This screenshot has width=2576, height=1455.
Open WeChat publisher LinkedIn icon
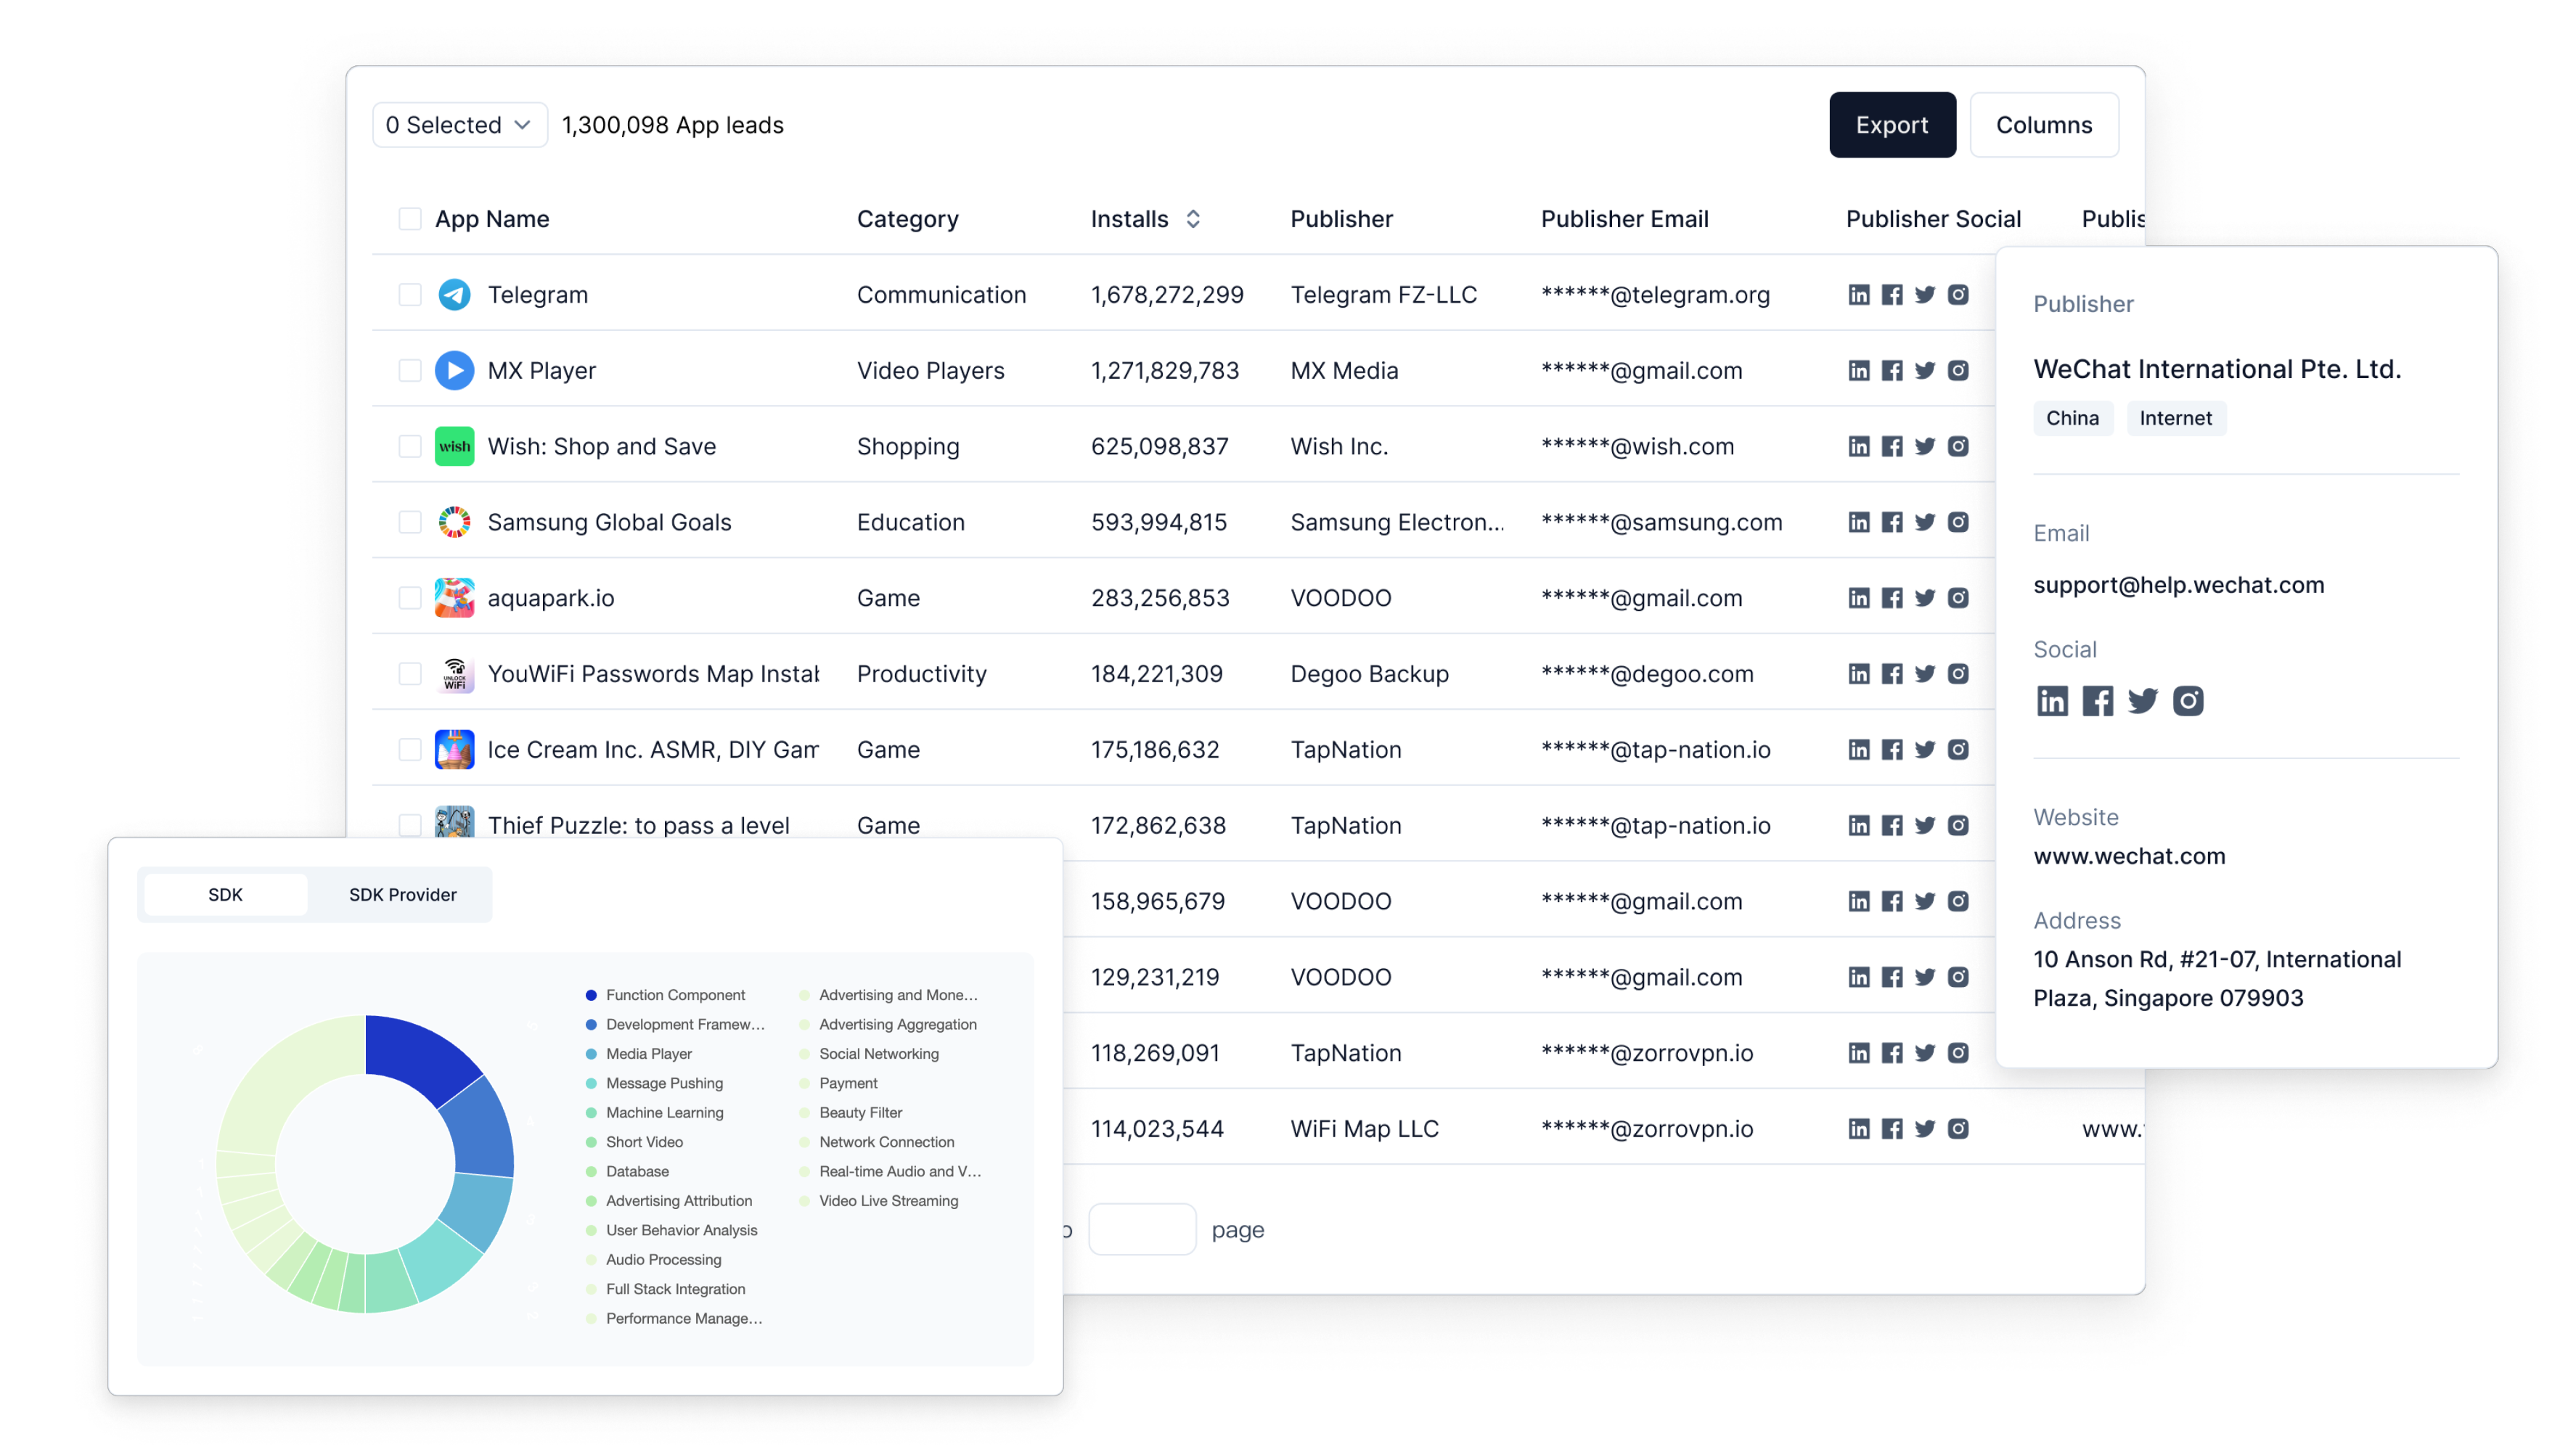[2052, 701]
